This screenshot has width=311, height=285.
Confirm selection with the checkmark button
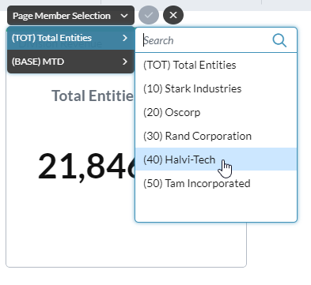[149, 15]
